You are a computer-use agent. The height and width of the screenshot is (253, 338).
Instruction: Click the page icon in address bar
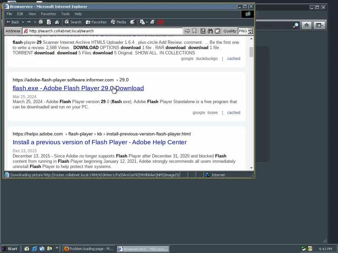[26, 31]
